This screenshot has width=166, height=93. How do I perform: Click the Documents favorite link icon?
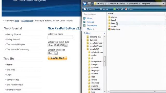85,25
